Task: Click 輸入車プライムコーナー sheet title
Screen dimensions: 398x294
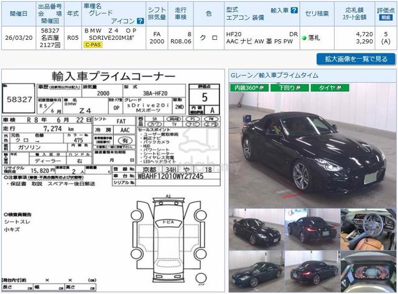Action: (113, 76)
